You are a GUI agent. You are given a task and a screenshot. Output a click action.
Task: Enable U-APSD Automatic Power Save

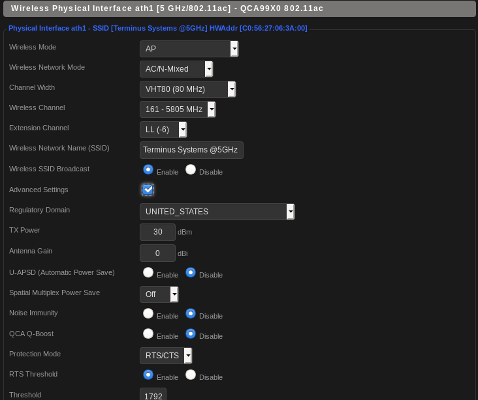tap(148, 272)
